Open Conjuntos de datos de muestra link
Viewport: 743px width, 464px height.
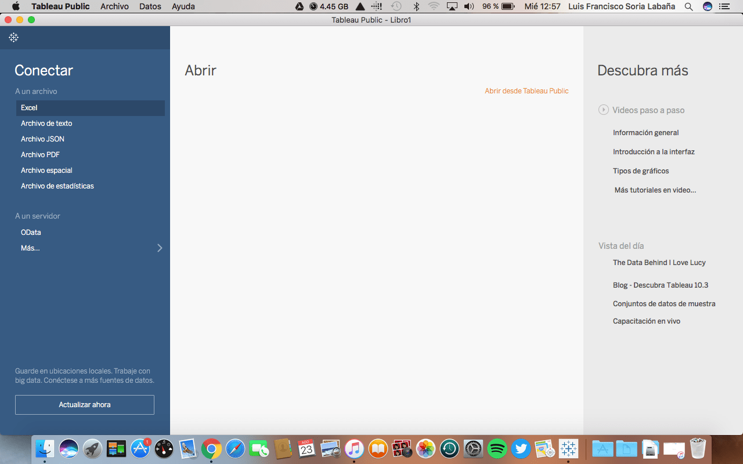click(664, 304)
